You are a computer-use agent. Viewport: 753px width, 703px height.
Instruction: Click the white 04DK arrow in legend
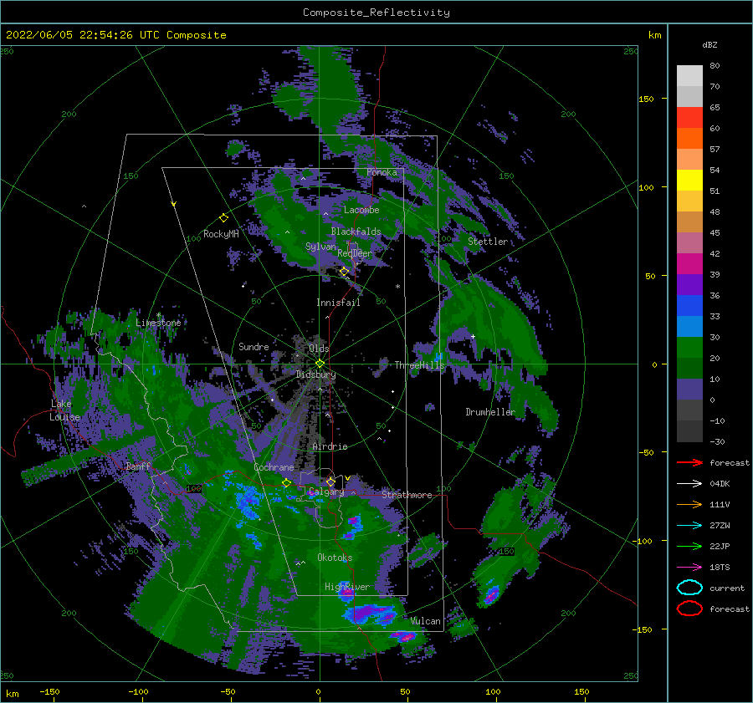[689, 484]
